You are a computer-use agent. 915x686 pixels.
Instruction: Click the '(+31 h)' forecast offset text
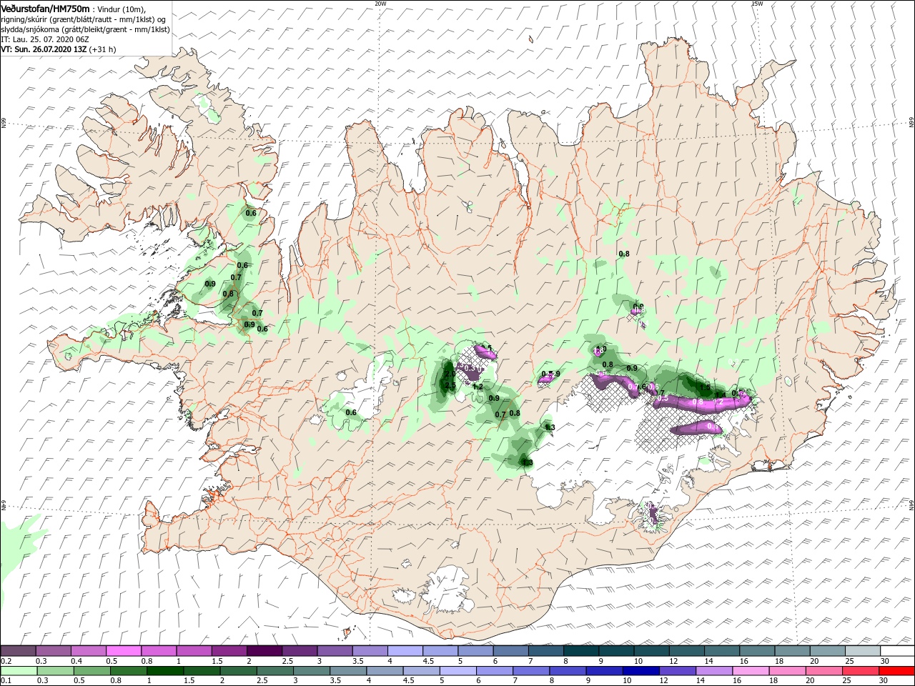103,49
